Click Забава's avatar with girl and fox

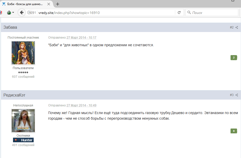[23, 53]
